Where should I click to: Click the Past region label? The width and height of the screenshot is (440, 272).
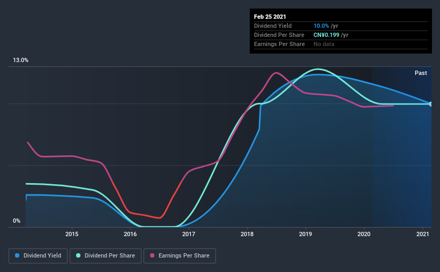[x=421, y=73]
